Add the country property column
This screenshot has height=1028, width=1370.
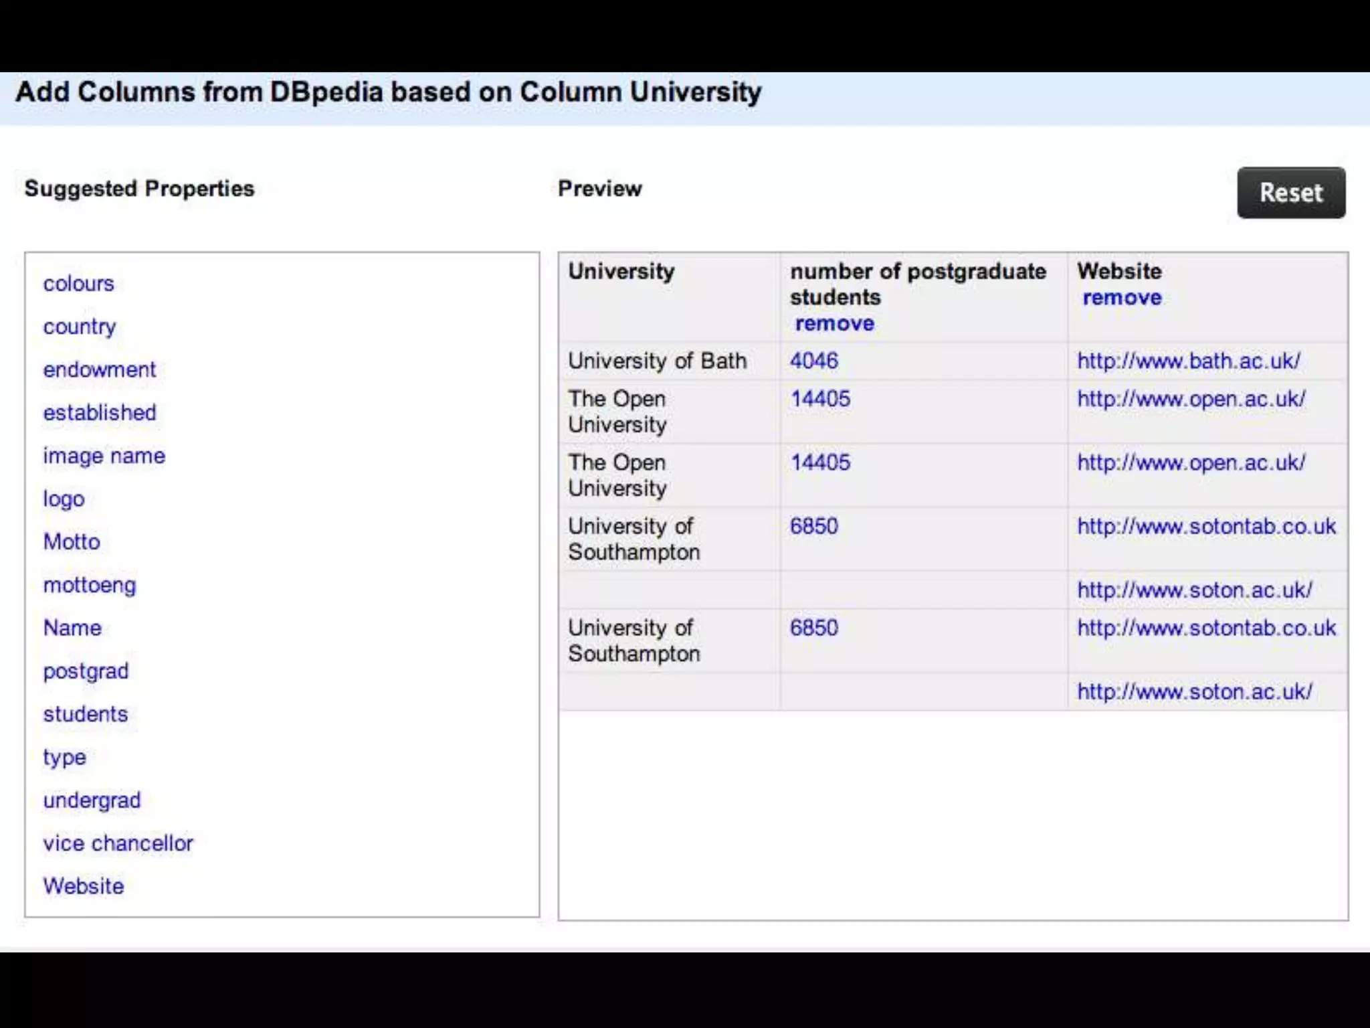[79, 327]
